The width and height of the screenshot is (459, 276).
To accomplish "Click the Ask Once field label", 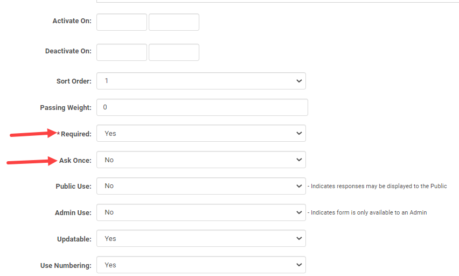I will (75, 161).
